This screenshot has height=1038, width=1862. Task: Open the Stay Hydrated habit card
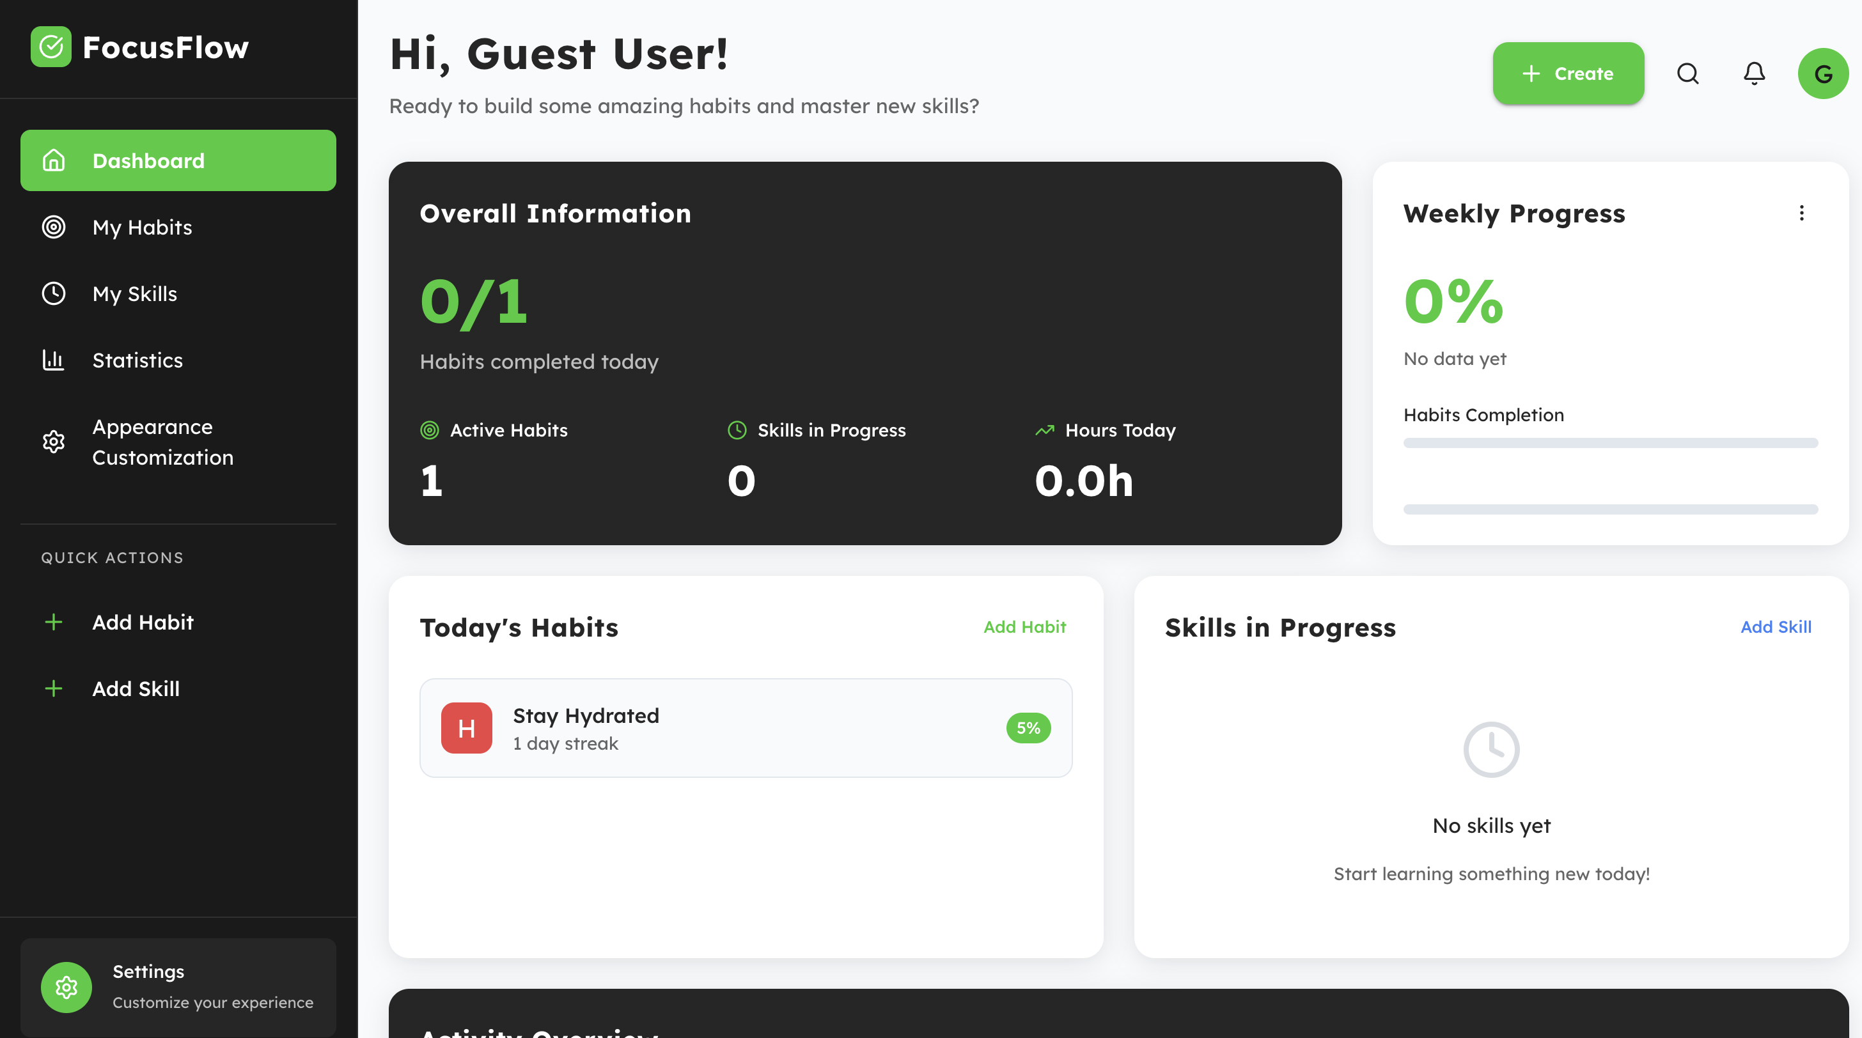[744, 728]
